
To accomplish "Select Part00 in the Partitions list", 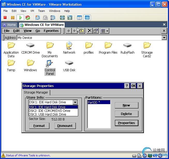I will click(x=99, y=102).
